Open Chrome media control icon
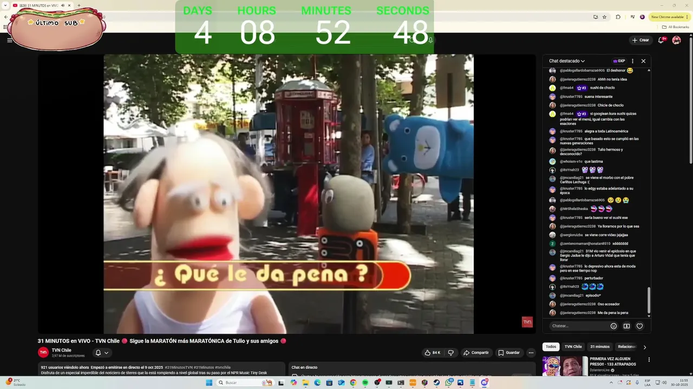Screen dimensions: 693x389 pos(632,17)
